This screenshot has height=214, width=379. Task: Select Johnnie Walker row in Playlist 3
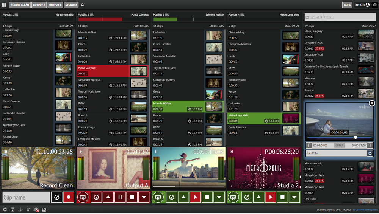(188, 106)
